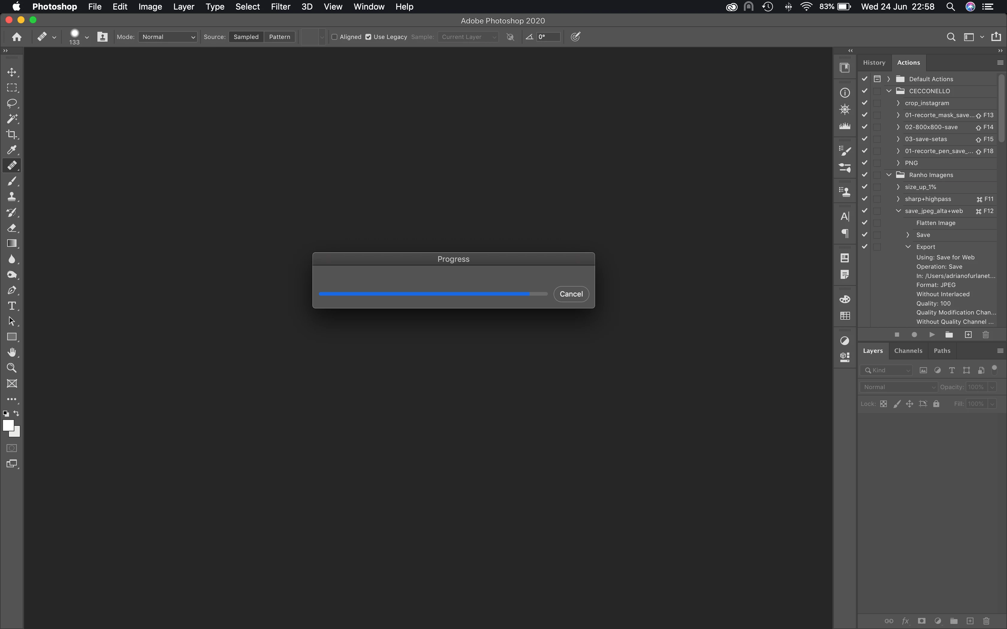Select the Move tool
The image size is (1007, 629).
click(x=12, y=72)
